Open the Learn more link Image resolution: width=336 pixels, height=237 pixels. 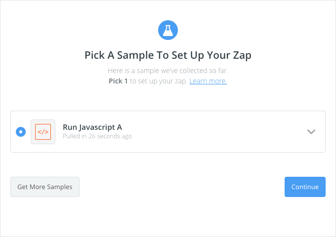(x=208, y=81)
